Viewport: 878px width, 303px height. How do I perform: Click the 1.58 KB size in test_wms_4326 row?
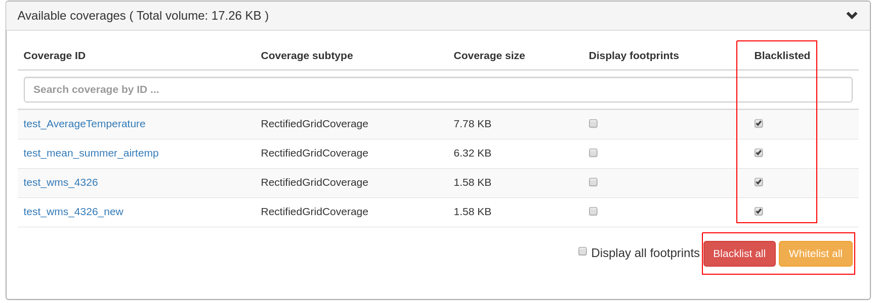472,182
